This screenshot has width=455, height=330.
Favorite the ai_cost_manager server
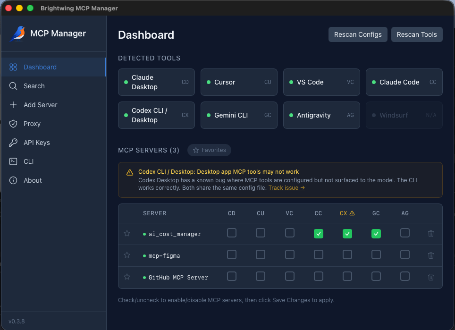click(x=126, y=233)
